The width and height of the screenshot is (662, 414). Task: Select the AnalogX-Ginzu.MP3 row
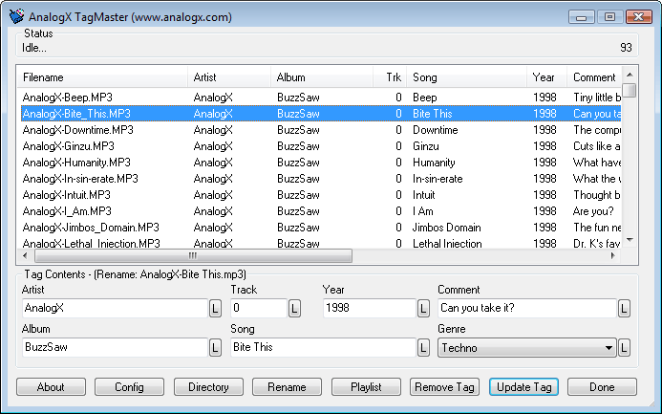pos(321,146)
